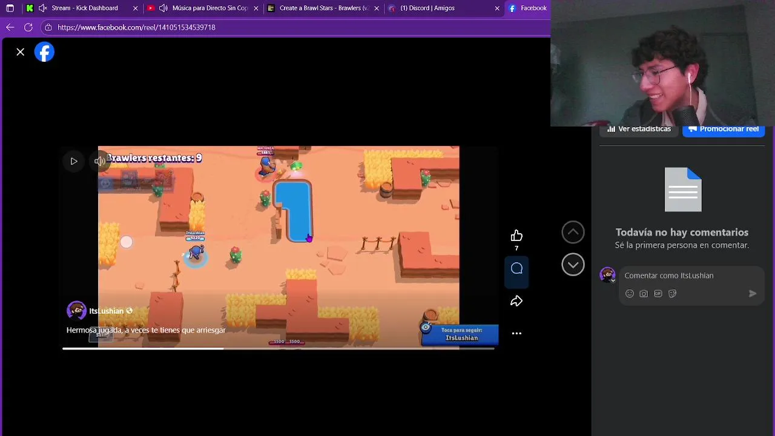The height and width of the screenshot is (436, 775).
Task: Mute audio on YouTube music tab
Action: pyautogui.click(x=163, y=8)
